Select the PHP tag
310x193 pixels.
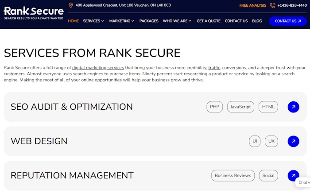[x=214, y=107]
